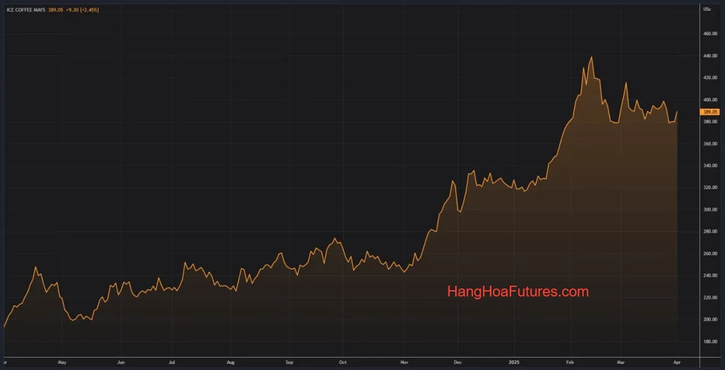Select the May marker on time axis
Viewport: 725px width, 370px height.
point(62,362)
